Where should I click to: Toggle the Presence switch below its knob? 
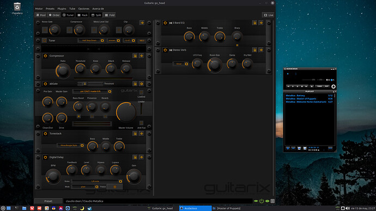tap(92, 116)
